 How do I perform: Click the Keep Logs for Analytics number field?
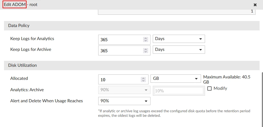click(124, 39)
